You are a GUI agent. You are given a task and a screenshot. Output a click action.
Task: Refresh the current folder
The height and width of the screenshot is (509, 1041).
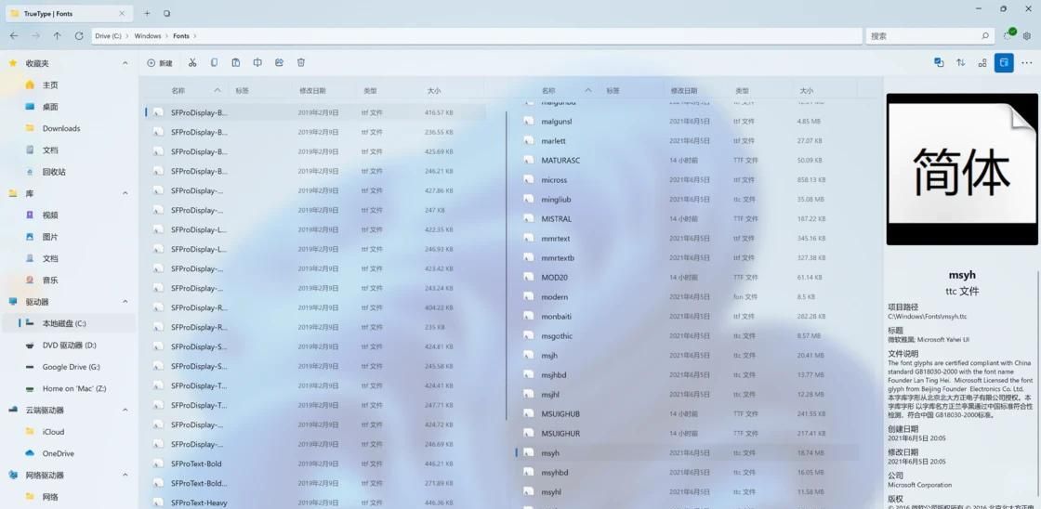79,36
